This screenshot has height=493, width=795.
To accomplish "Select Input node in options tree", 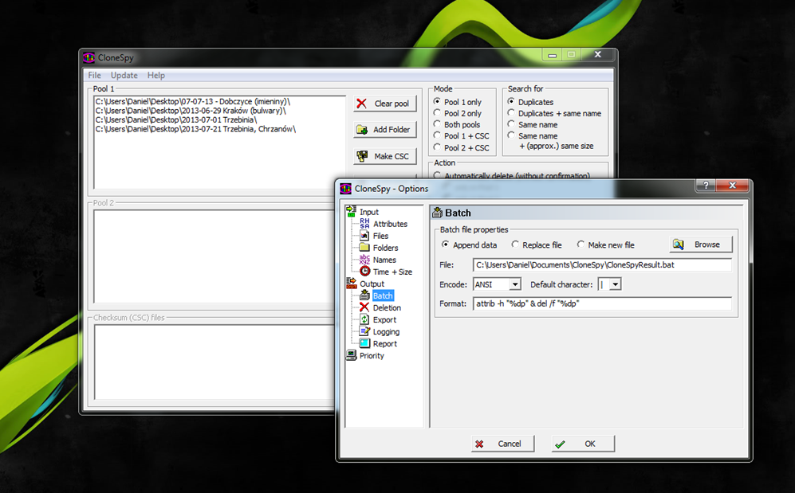I will click(x=369, y=212).
